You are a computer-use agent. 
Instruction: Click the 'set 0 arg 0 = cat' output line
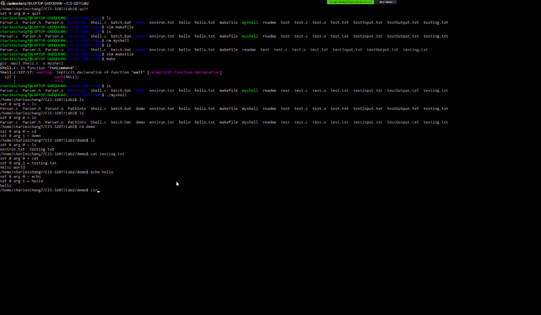point(20,159)
